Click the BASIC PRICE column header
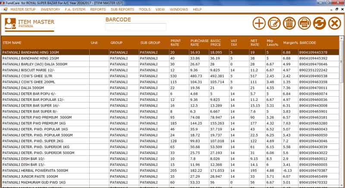The height and width of the screenshot is (188, 345). (x=216, y=43)
